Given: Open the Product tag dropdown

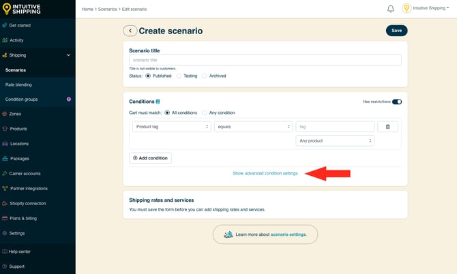Looking at the screenshot, I should (x=172, y=127).
